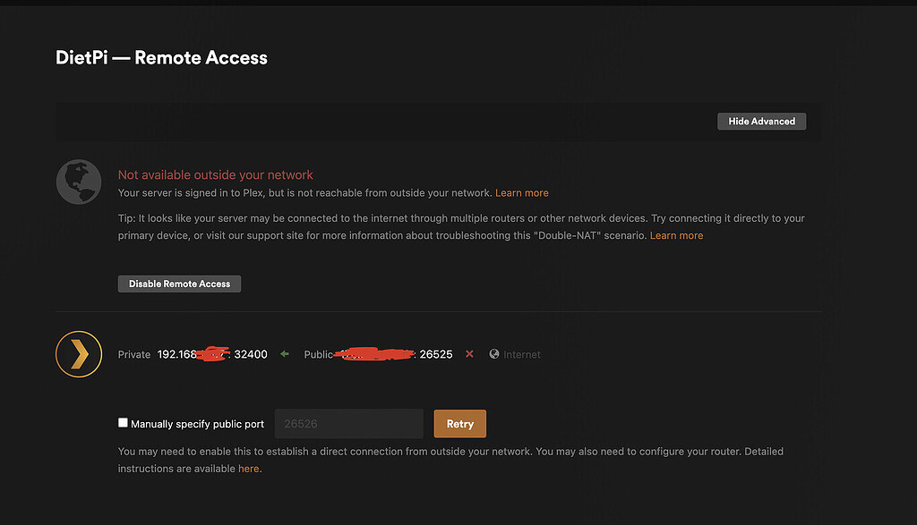Click the red X beside the public port
917x525 pixels.
point(469,354)
